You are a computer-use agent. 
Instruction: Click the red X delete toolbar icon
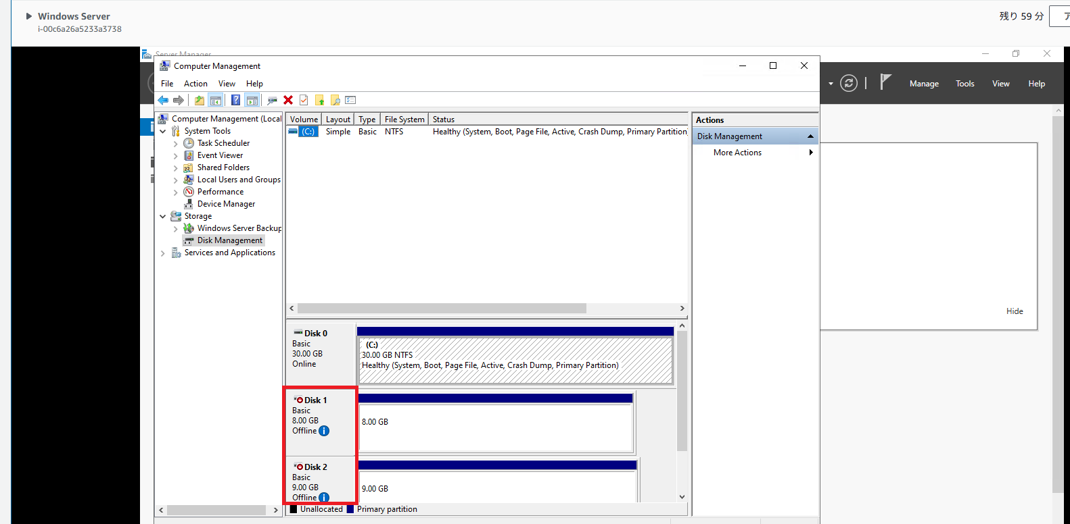click(x=288, y=100)
